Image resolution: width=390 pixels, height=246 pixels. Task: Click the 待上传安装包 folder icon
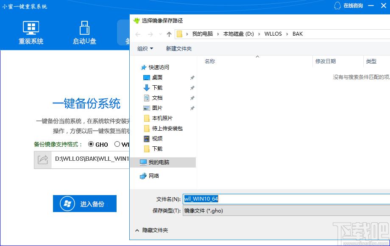click(147, 129)
